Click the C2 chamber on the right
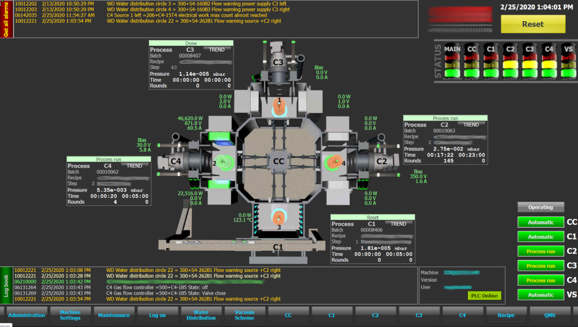578x327 pixels. [x=381, y=161]
